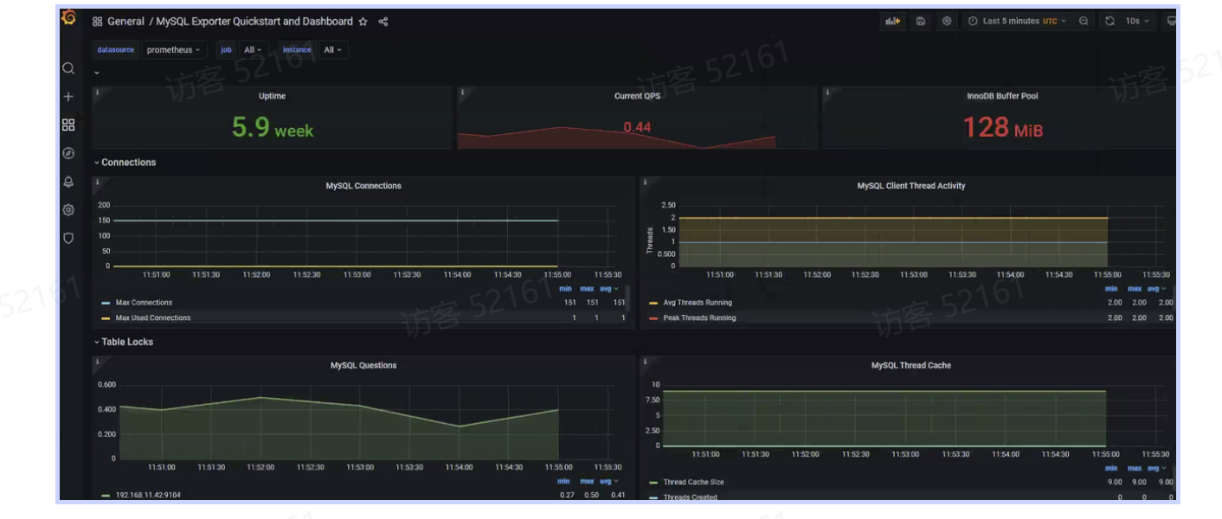Click the plus Create icon in sidebar
This screenshot has height=519, width=1222.
pyautogui.click(x=68, y=97)
